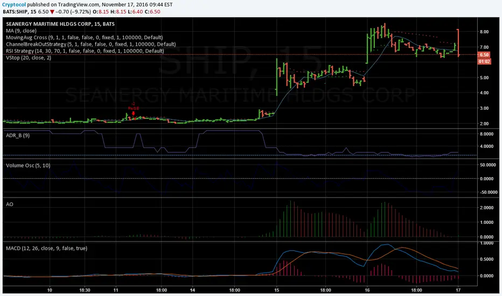The image size is (502, 296).
Task: Select the ChannelBreakOutStrategy label
Action: click(x=90, y=44)
